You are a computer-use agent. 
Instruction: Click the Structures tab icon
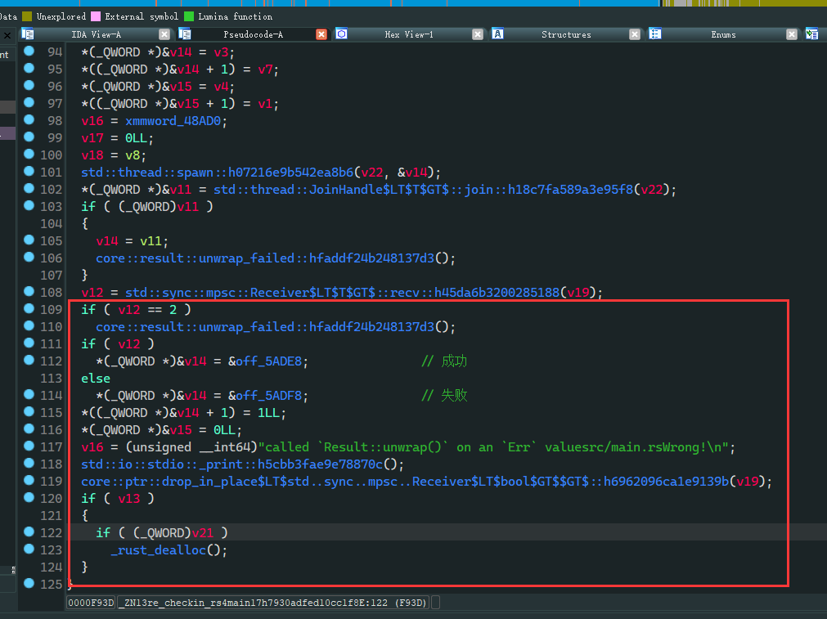(x=497, y=34)
